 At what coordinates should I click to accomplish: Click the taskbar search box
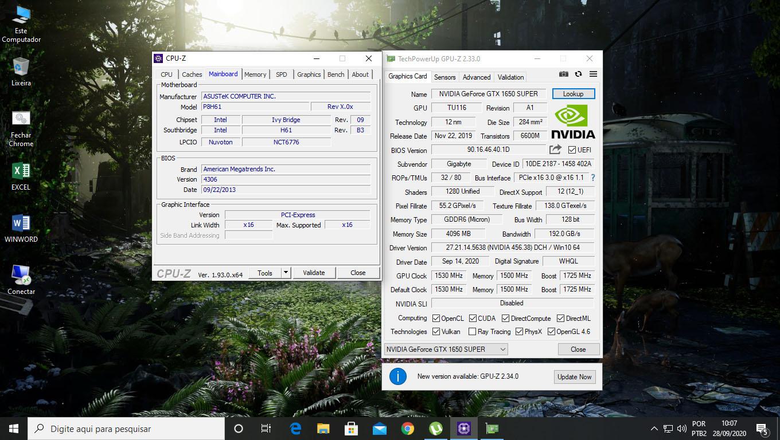[126, 429]
